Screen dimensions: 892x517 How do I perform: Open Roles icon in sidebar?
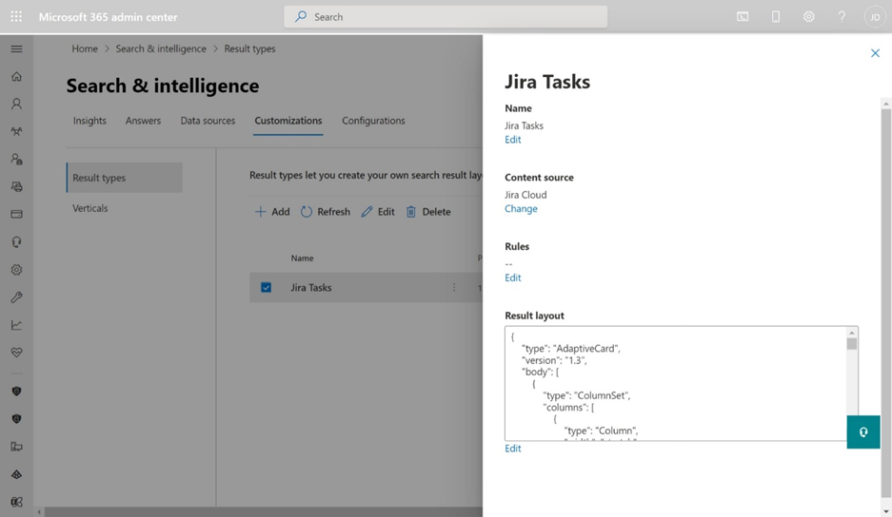(x=16, y=159)
